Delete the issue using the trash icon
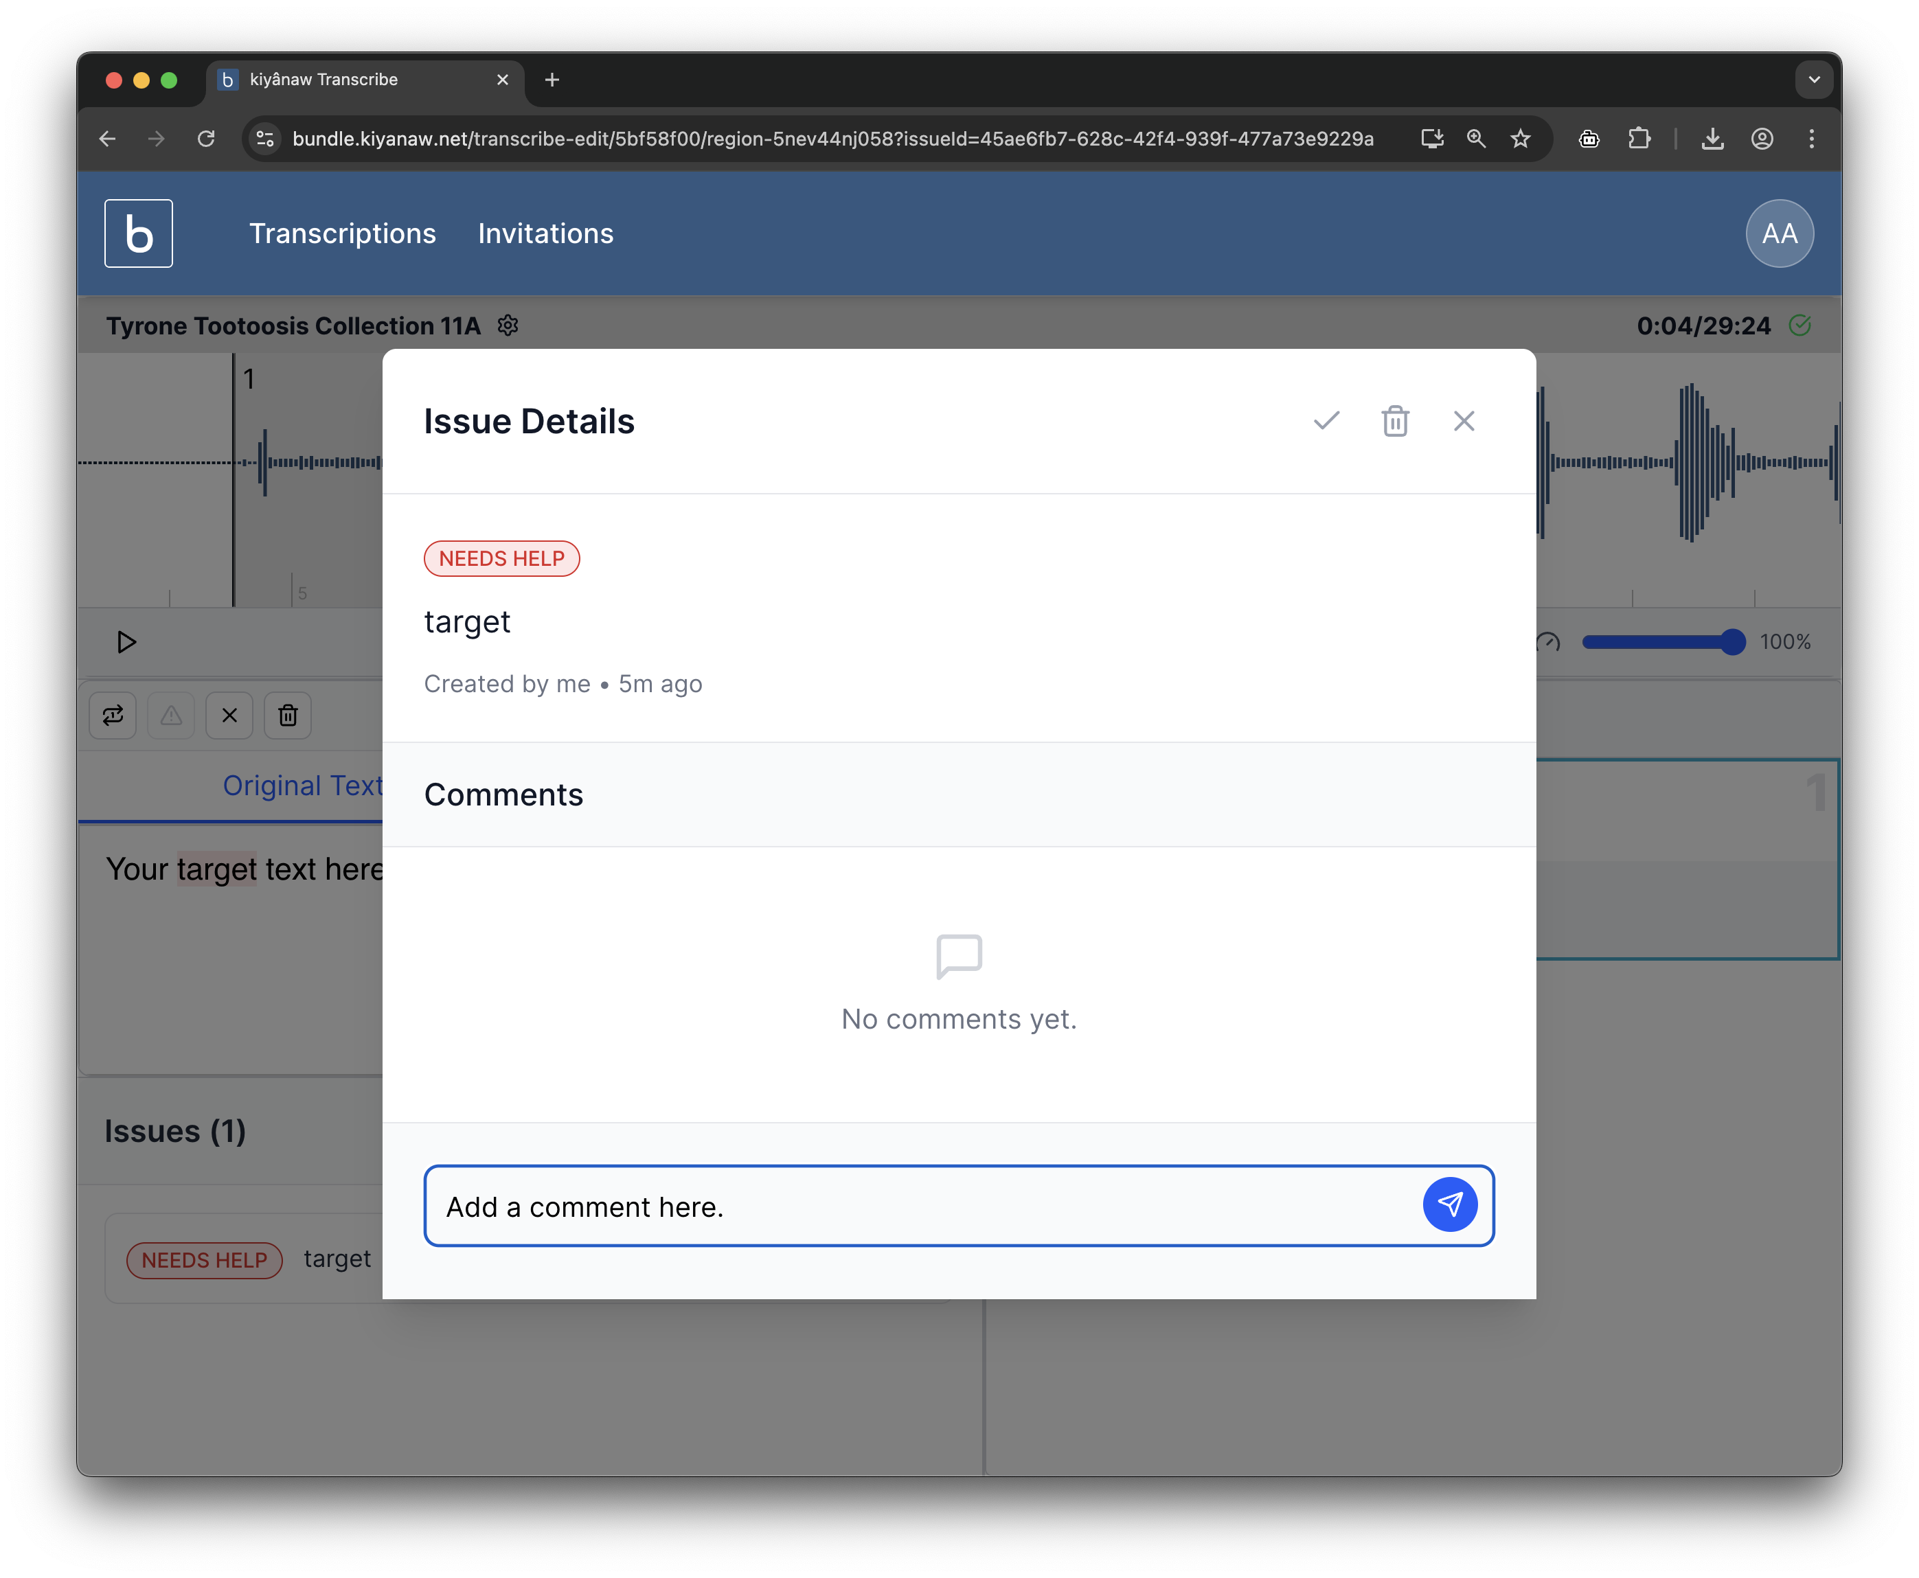This screenshot has width=1919, height=1578. point(1394,421)
